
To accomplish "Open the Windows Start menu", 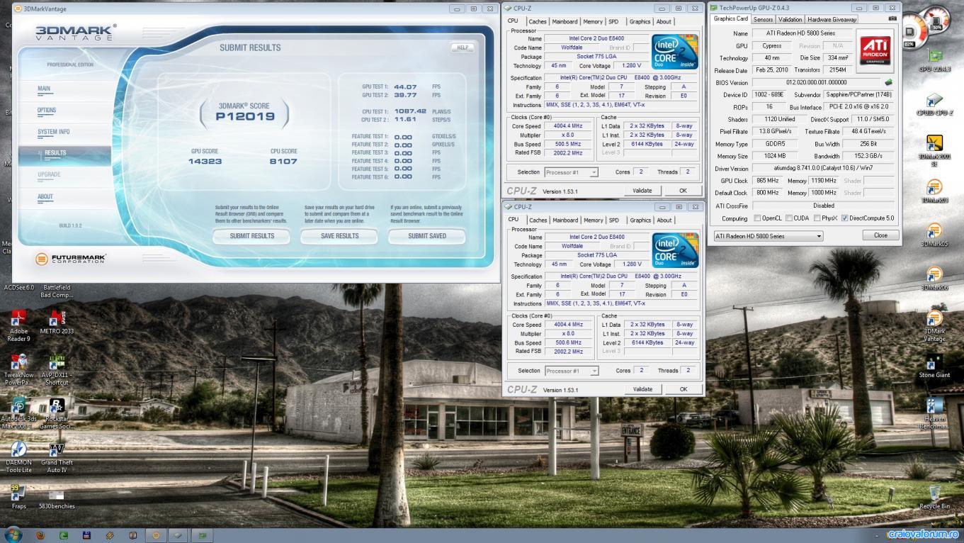I will coord(13,534).
